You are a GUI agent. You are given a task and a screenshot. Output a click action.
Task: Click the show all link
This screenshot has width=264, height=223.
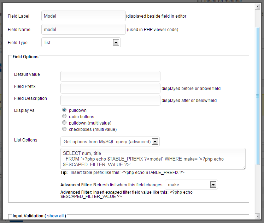(x=55, y=216)
